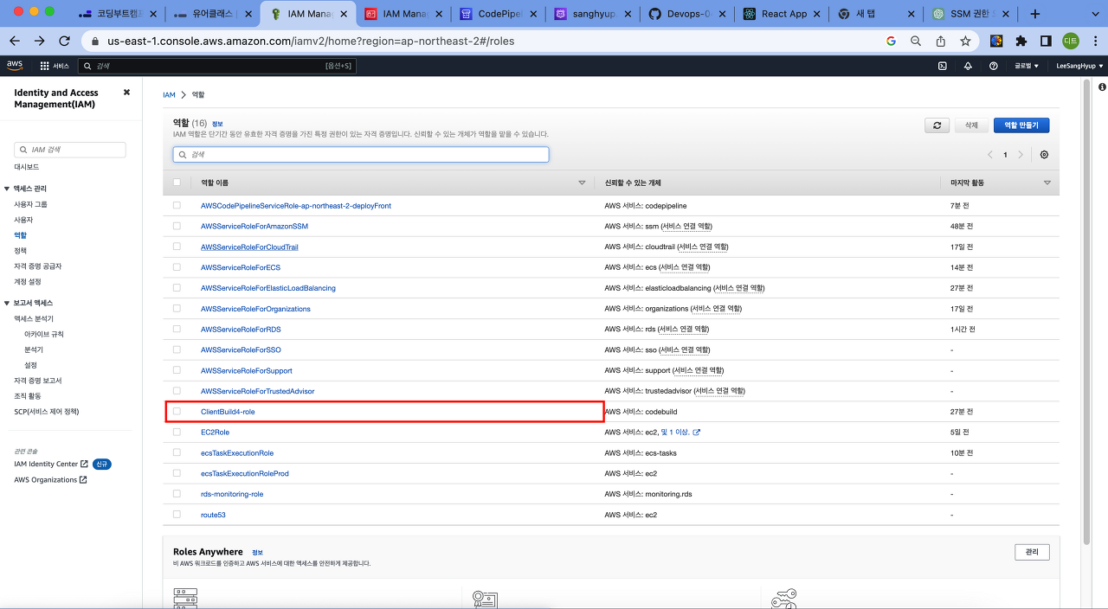Click the IAM 검색 sidebar field
Image resolution: width=1108 pixels, height=609 pixels.
pos(70,150)
